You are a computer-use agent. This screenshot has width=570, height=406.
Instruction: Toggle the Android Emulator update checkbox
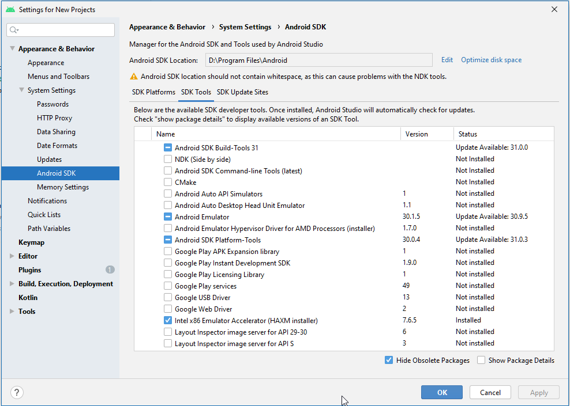click(168, 217)
